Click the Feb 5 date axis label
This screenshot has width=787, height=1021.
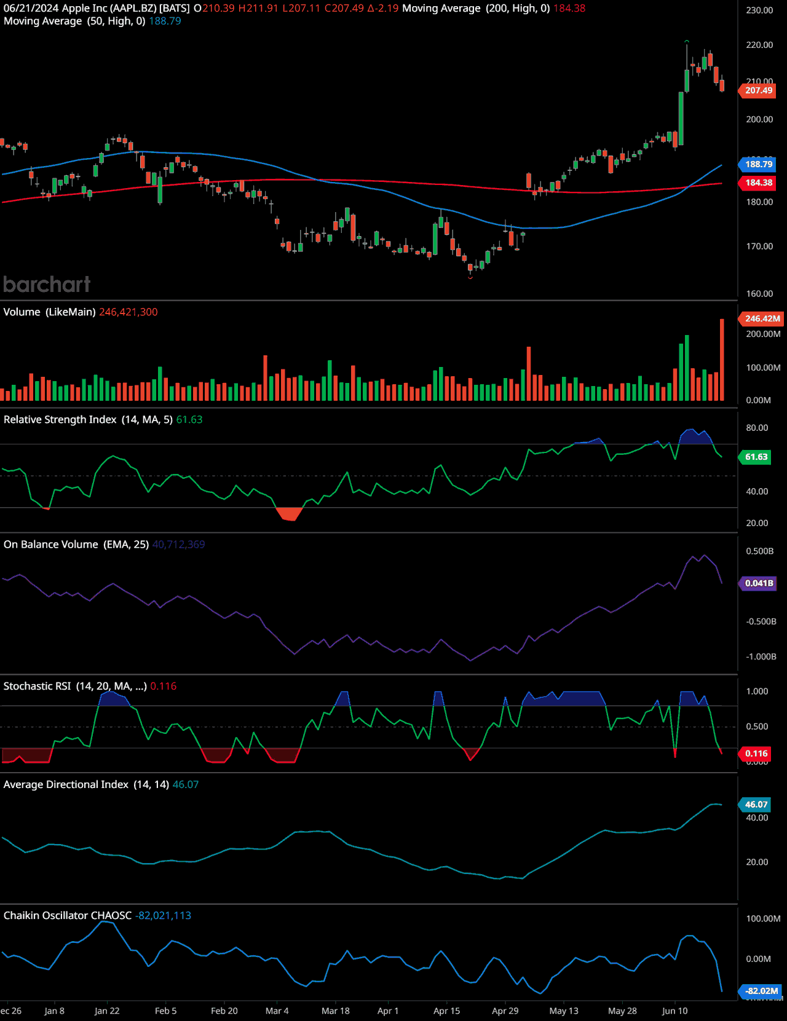pyautogui.click(x=165, y=1011)
